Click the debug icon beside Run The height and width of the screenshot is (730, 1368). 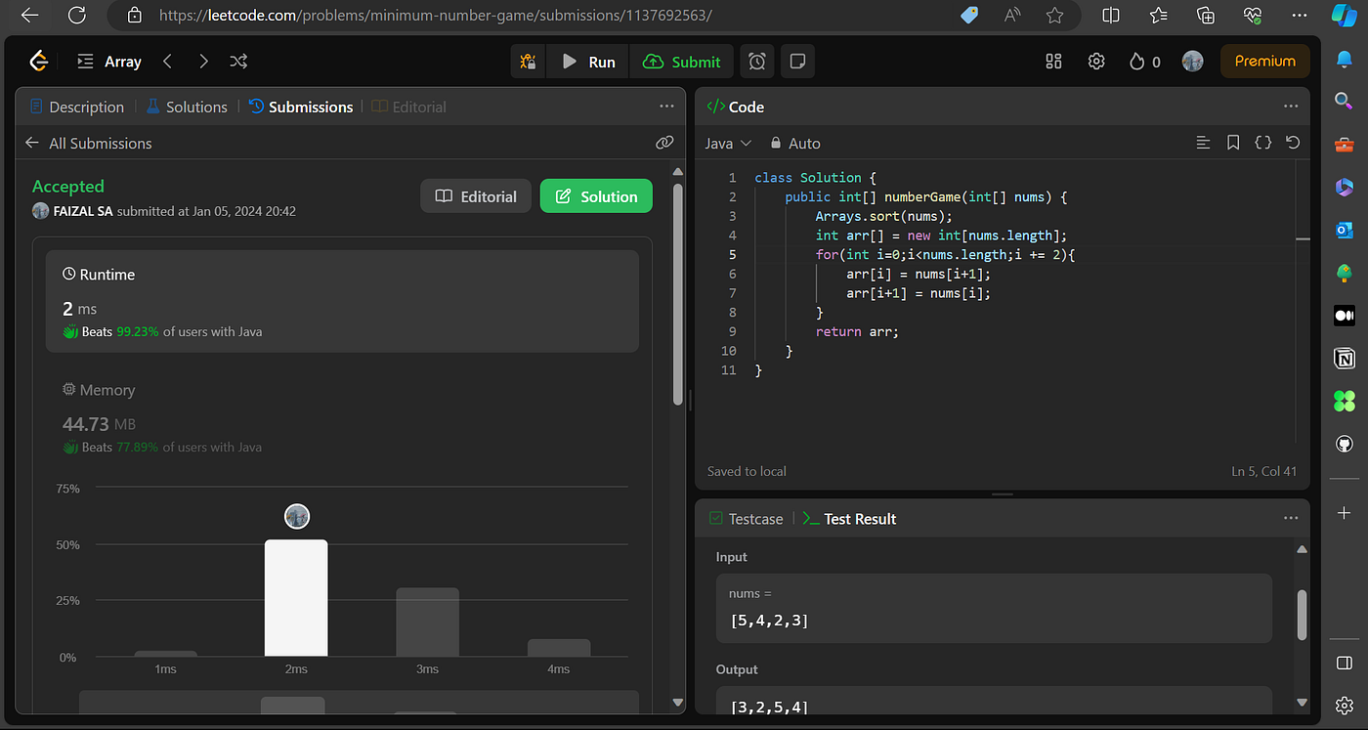[x=528, y=62]
